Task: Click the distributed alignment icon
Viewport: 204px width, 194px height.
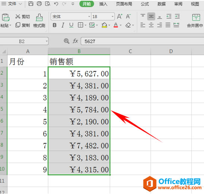Action: click(176, 25)
